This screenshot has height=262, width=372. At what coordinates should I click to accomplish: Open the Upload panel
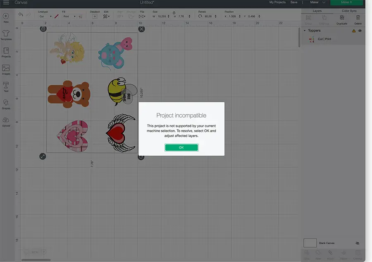(x=6, y=122)
